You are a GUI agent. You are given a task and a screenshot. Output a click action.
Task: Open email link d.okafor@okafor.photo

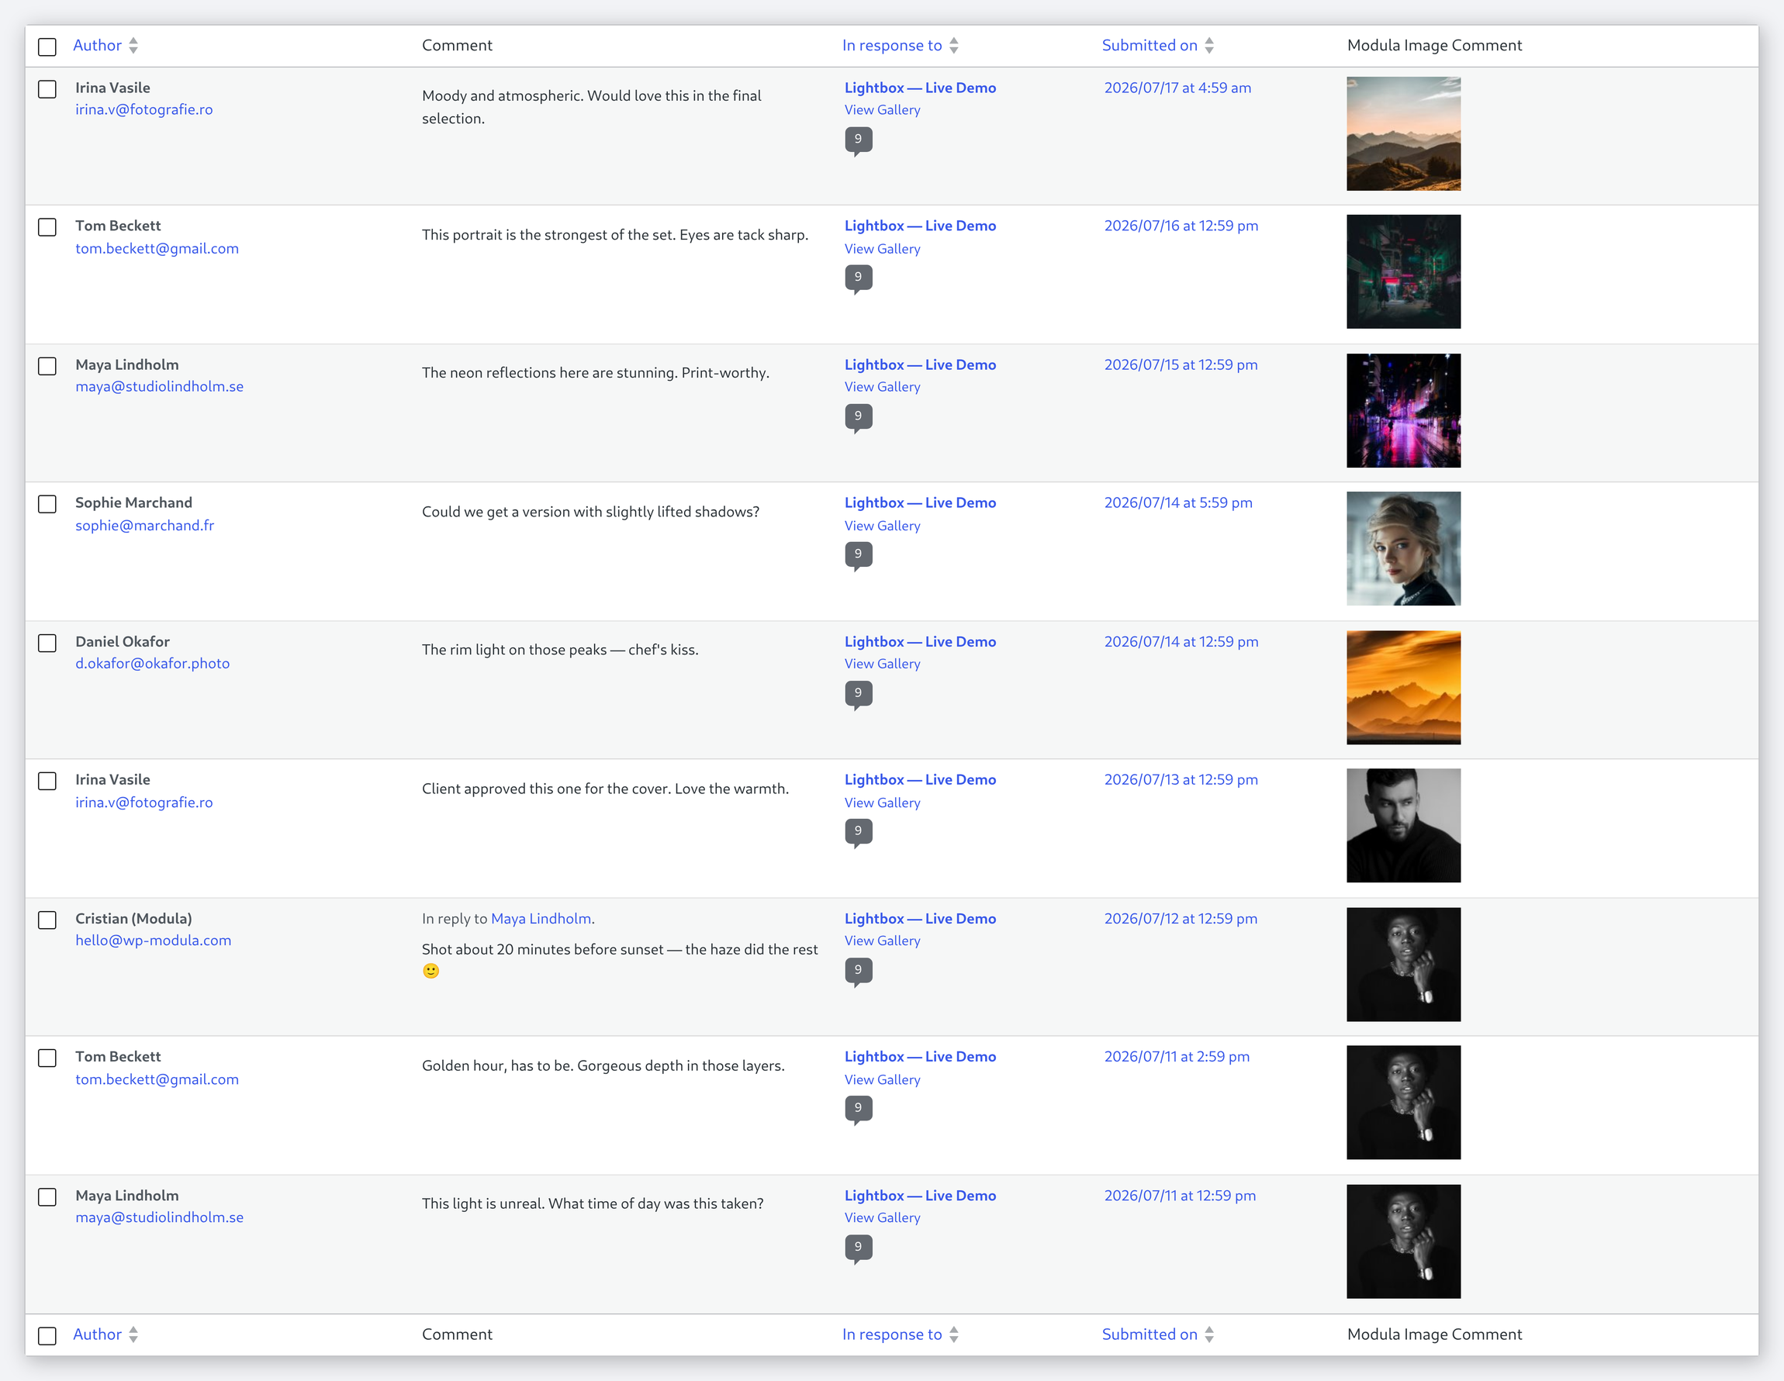point(153,663)
